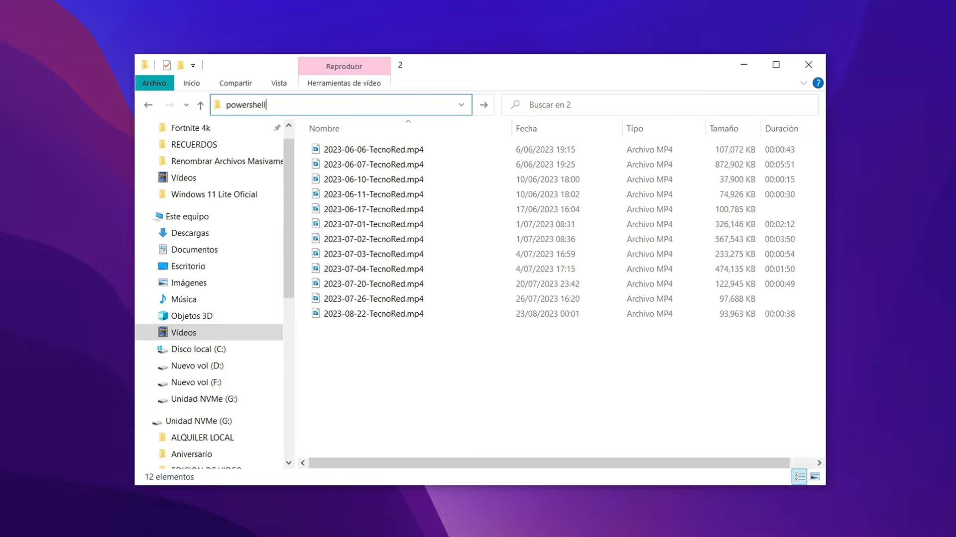Image resolution: width=956 pixels, height=537 pixels.
Task: Open the ALQUILER LOCAL folder
Action: coord(202,438)
